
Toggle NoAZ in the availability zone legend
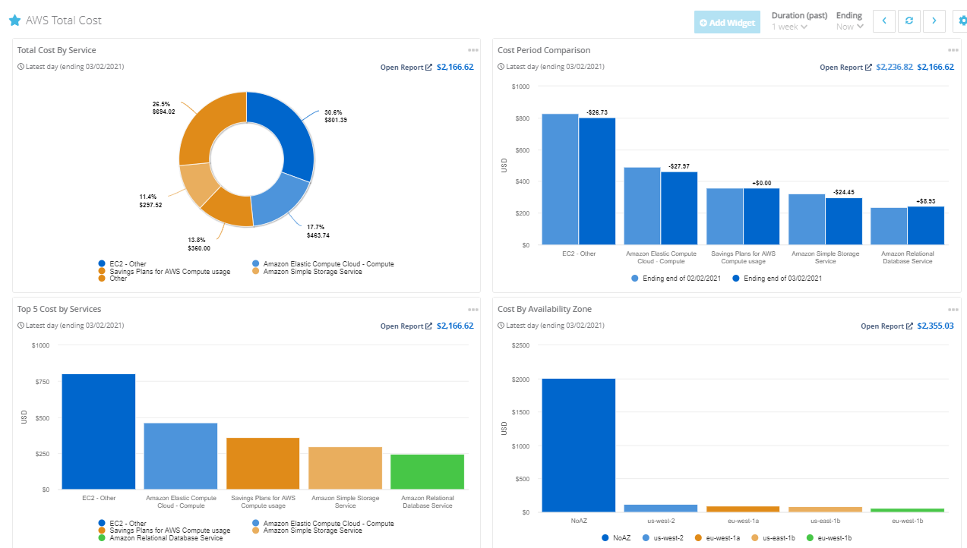[615, 537]
